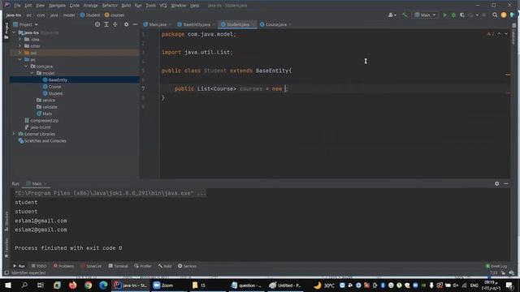Open the File menu
Viewport: 520px width, 292px height.
pos(17,6)
